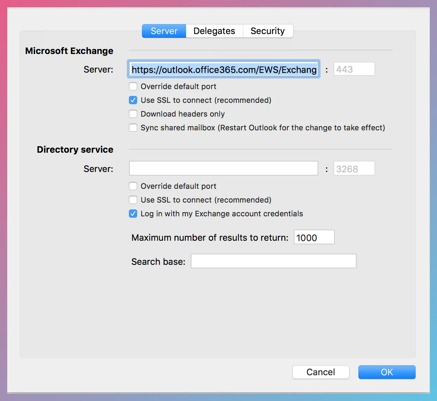
Task: Select the Server tab
Action: (164, 31)
